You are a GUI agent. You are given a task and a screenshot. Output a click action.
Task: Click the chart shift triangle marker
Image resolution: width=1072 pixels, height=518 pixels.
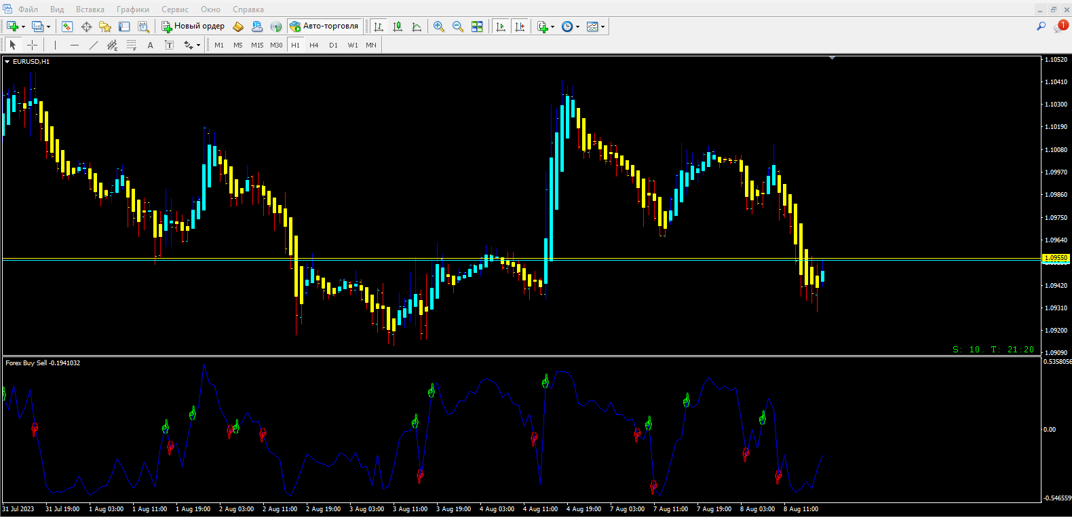[x=832, y=58]
